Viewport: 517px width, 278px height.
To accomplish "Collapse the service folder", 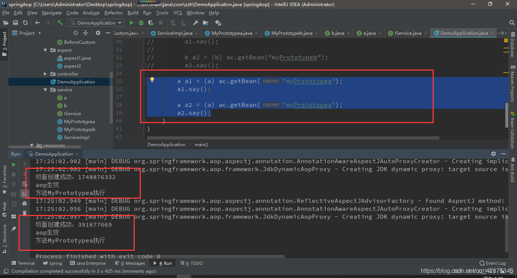I will pyautogui.click(x=45, y=90).
